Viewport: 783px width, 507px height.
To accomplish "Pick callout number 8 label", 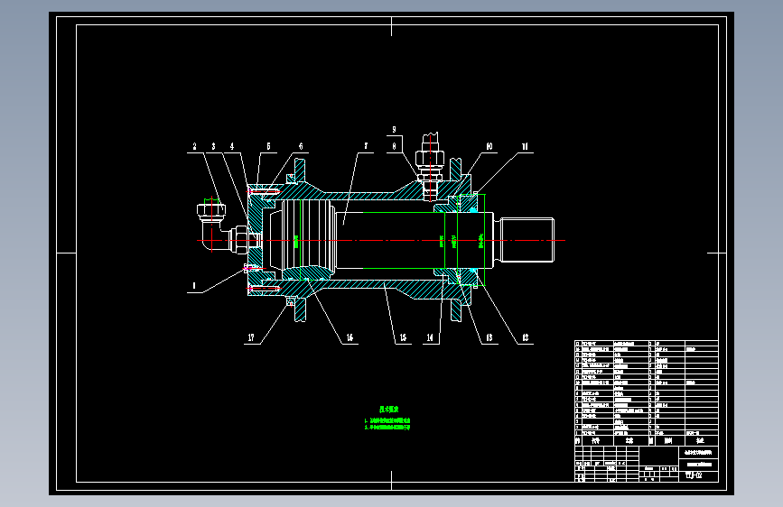I will pos(395,146).
